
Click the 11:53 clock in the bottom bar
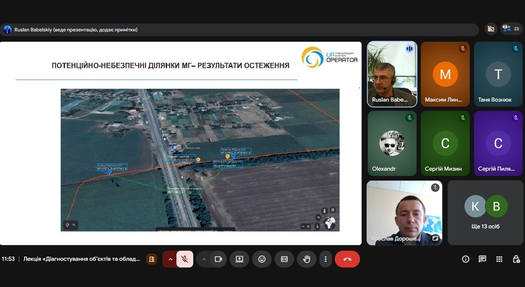click(8, 259)
